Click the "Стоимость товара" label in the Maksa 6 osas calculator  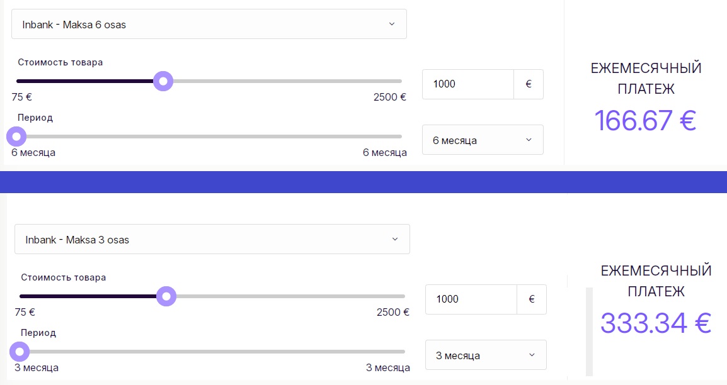pos(60,62)
